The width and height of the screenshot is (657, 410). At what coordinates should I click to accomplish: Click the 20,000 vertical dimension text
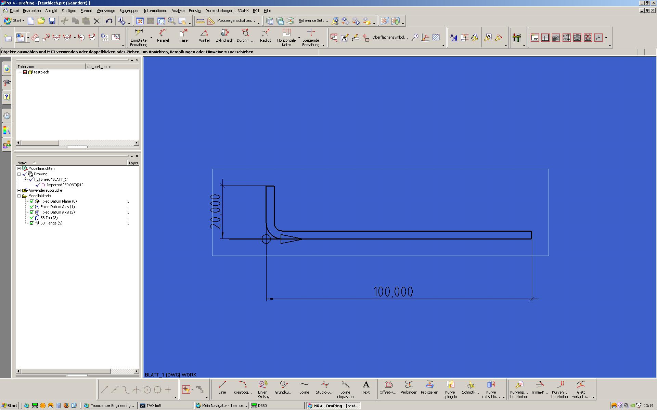[x=216, y=211]
